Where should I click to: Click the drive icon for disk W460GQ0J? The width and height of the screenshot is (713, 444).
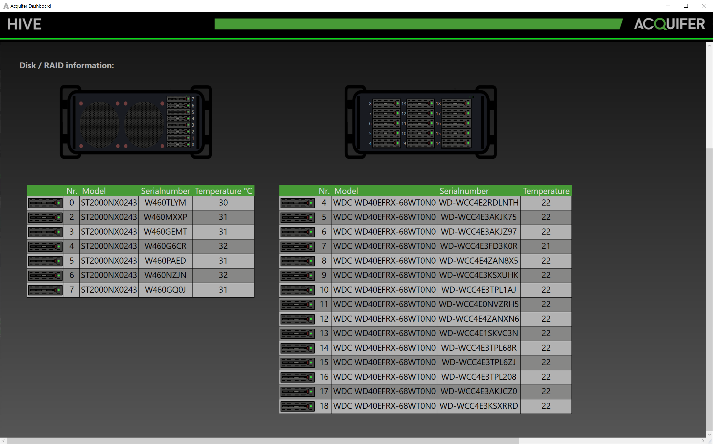tap(45, 290)
